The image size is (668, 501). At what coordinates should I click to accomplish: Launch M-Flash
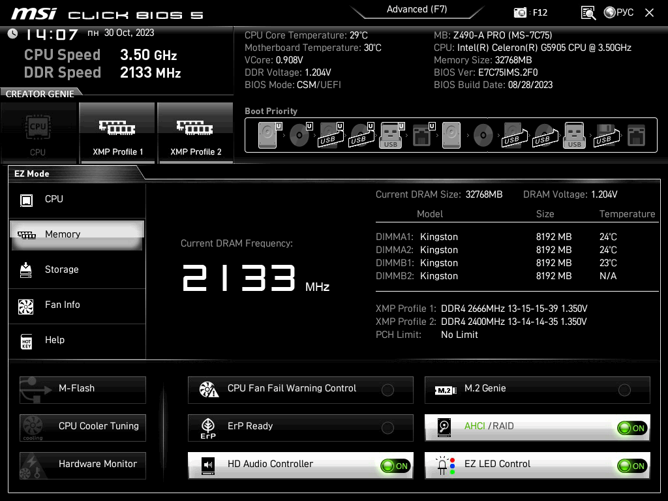83,390
